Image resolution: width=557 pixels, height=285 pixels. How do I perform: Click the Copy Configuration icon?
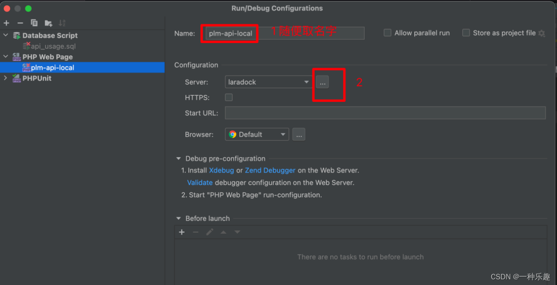[x=34, y=23]
